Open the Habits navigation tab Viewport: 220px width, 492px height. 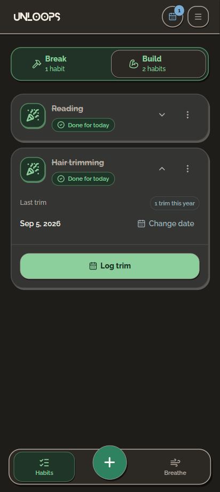coord(44,467)
